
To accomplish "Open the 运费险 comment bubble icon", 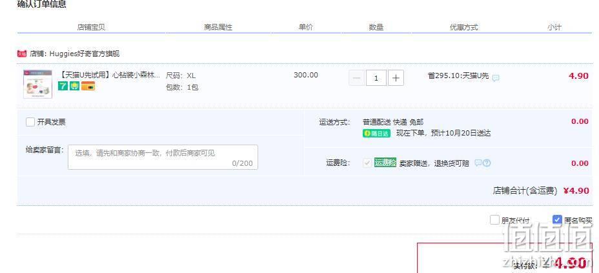I will (478, 163).
